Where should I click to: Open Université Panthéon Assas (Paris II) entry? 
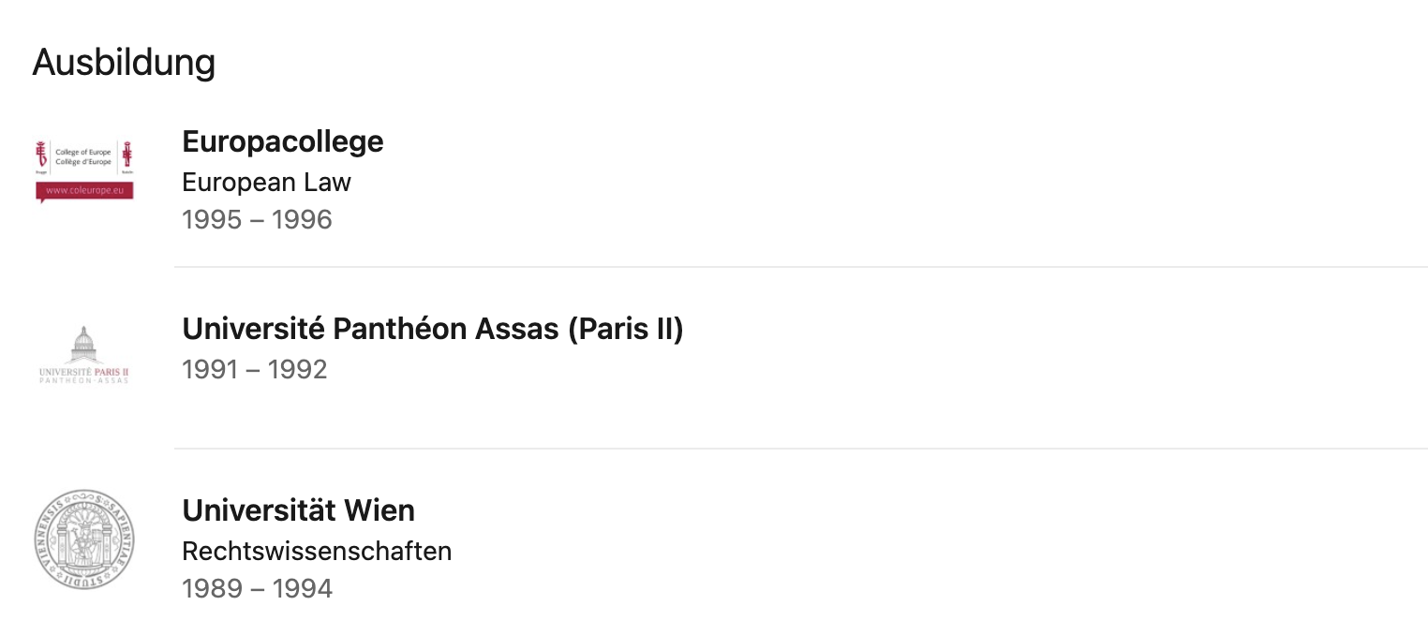(433, 329)
